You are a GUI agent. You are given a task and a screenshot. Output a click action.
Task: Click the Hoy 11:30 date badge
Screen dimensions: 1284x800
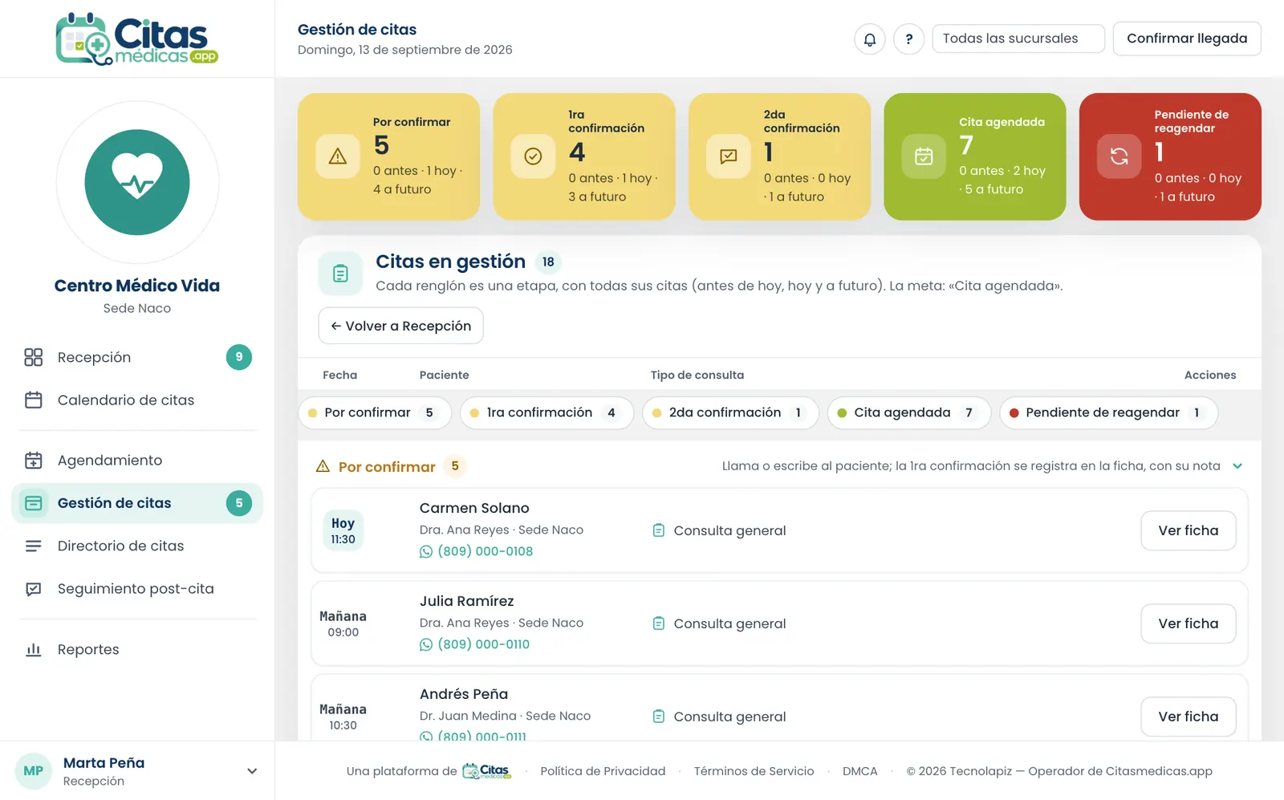click(x=343, y=530)
